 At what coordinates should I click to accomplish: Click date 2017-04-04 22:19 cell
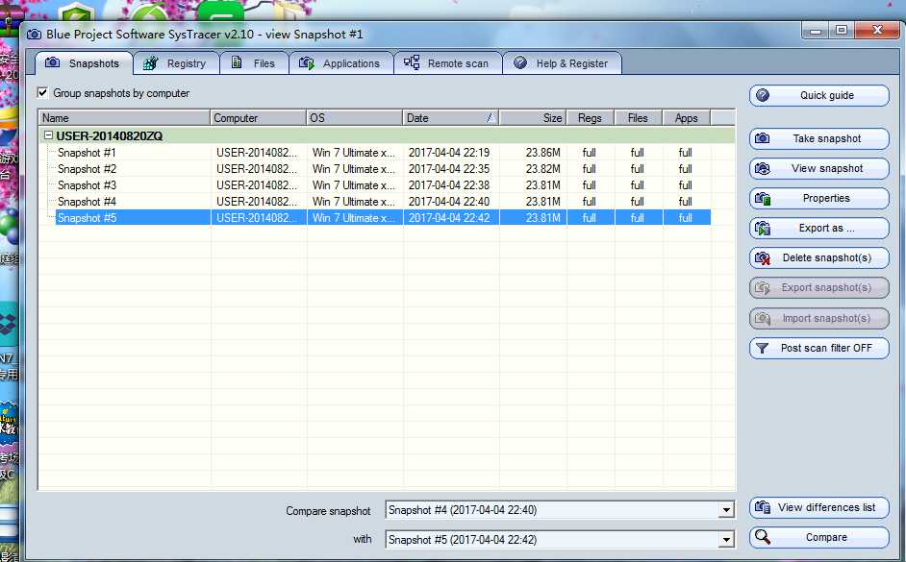click(x=449, y=153)
